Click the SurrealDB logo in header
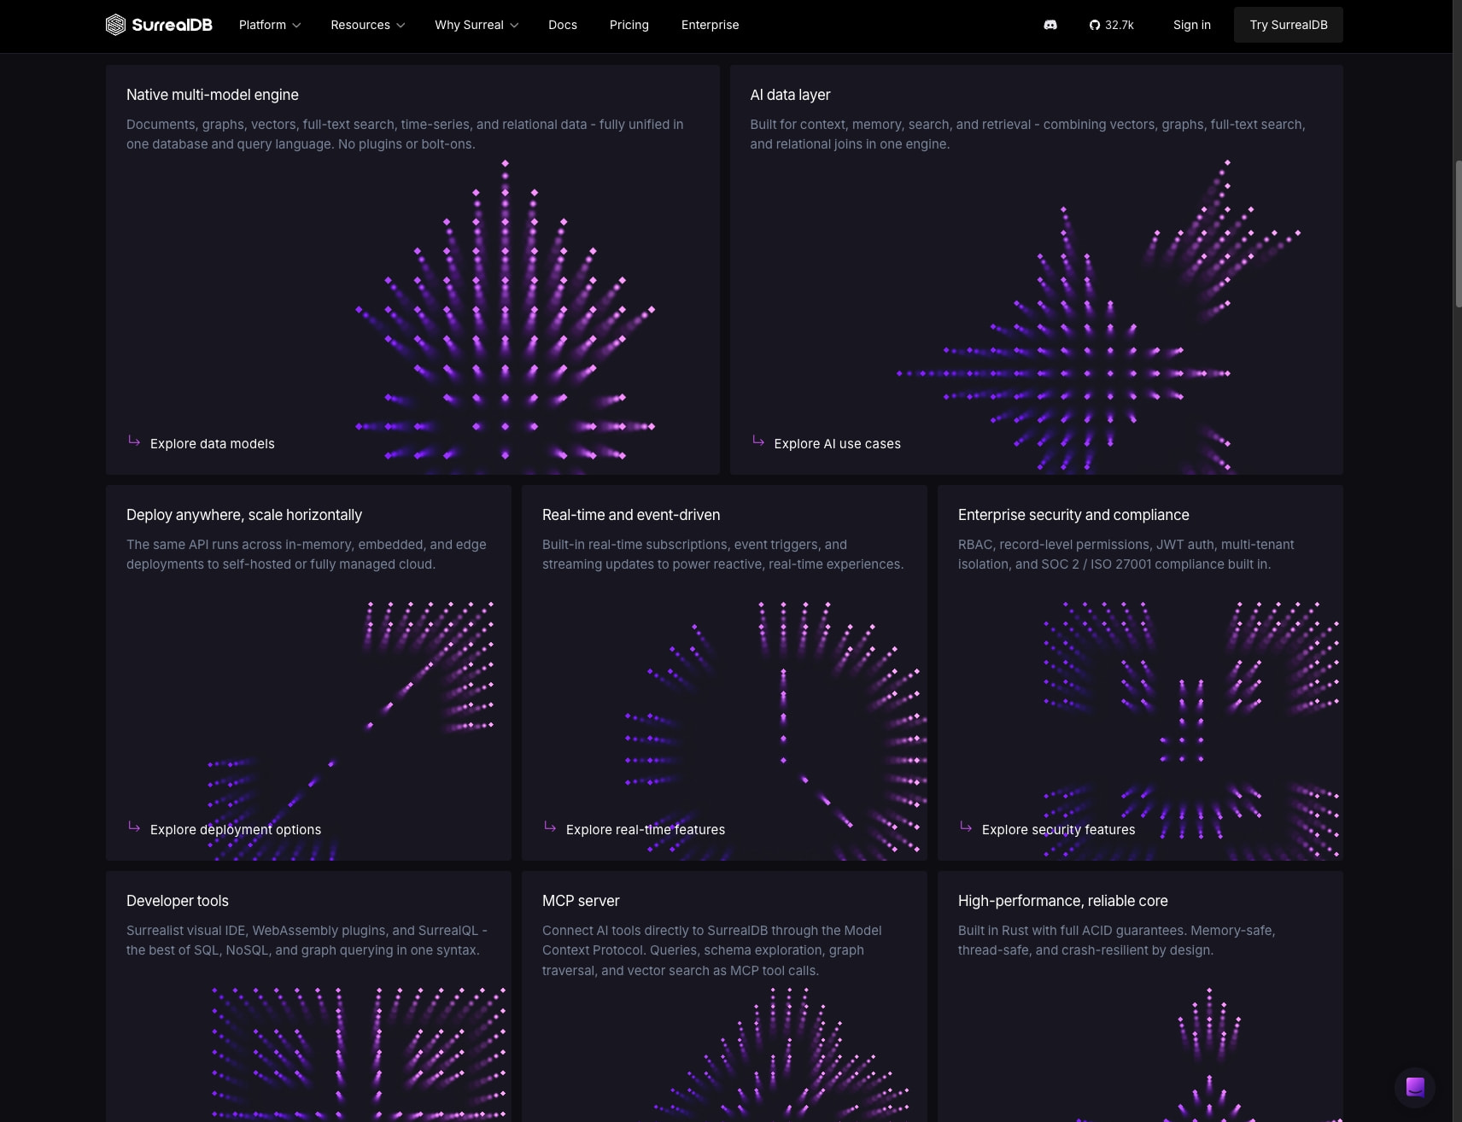Screen dimensions: 1462x1122 [x=159, y=25]
